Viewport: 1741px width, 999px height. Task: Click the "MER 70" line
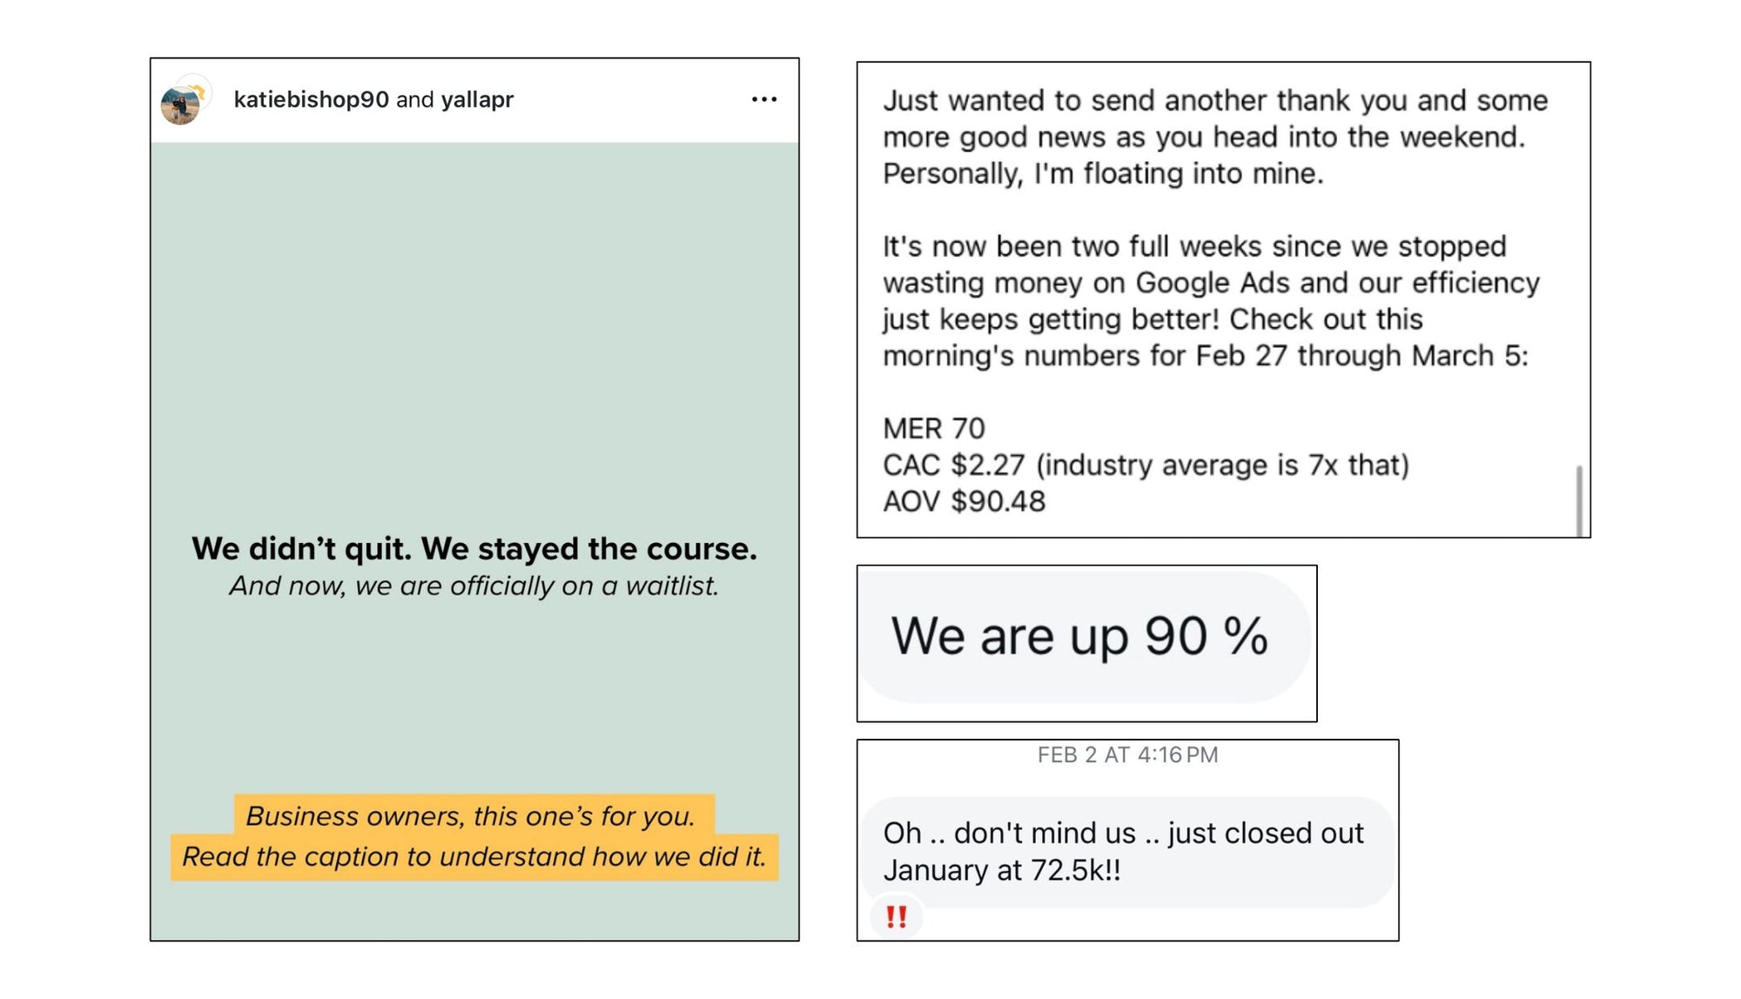[934, 428]
